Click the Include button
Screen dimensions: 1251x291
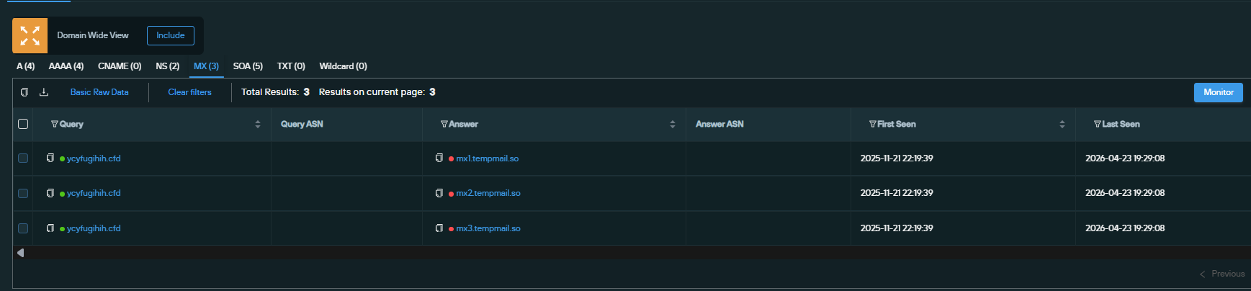171,35
